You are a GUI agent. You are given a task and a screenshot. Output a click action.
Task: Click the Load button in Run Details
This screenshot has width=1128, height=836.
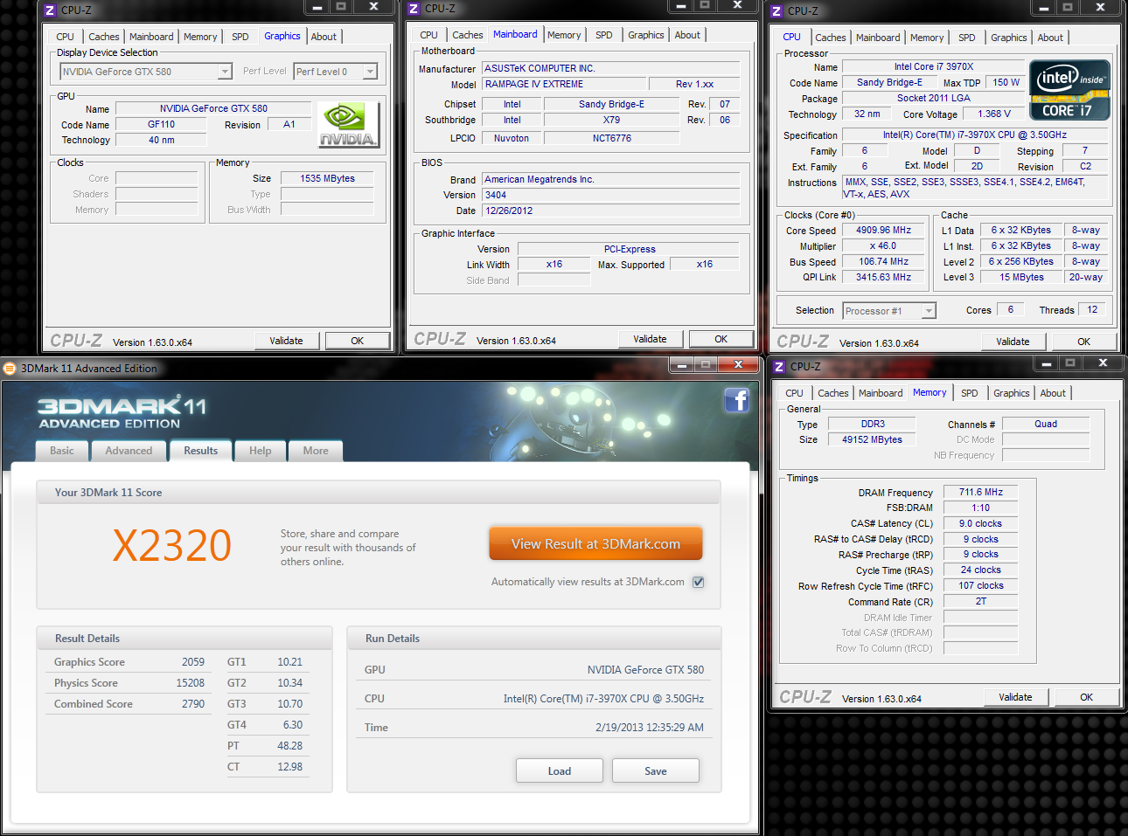[560, 770]
